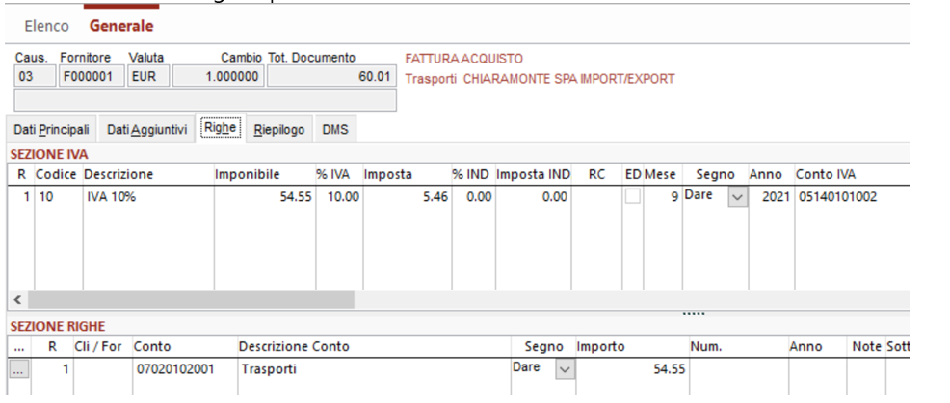Open the Segno dropdown in the Trasporti row
The image size is (950, 403).
[x=565, y=369]
